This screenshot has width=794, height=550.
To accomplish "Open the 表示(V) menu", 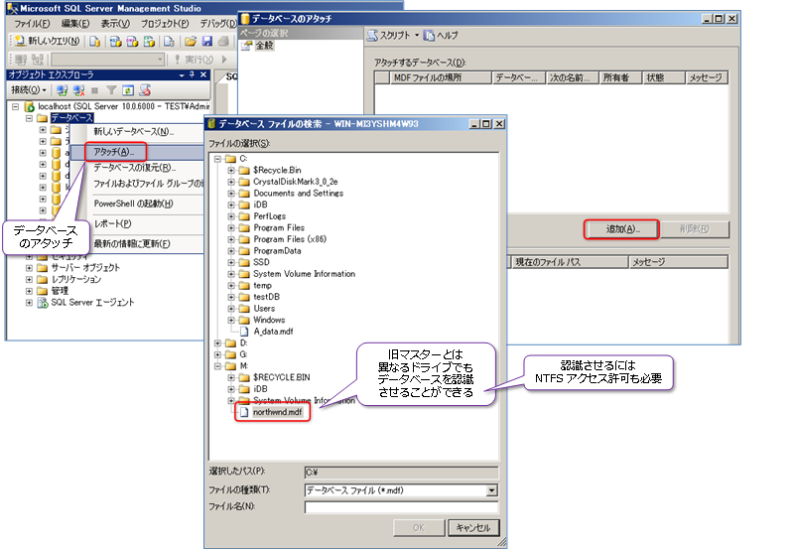I will point(115,23).
